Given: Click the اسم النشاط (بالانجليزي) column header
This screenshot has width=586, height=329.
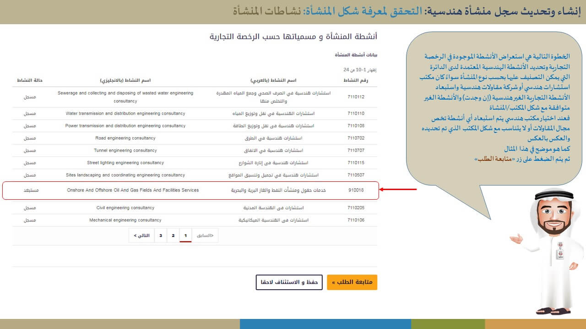Looking at the screenshot, I should tap(125, 80).
